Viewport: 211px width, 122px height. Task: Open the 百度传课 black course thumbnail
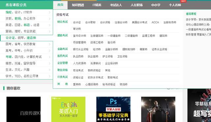[23, 109]
